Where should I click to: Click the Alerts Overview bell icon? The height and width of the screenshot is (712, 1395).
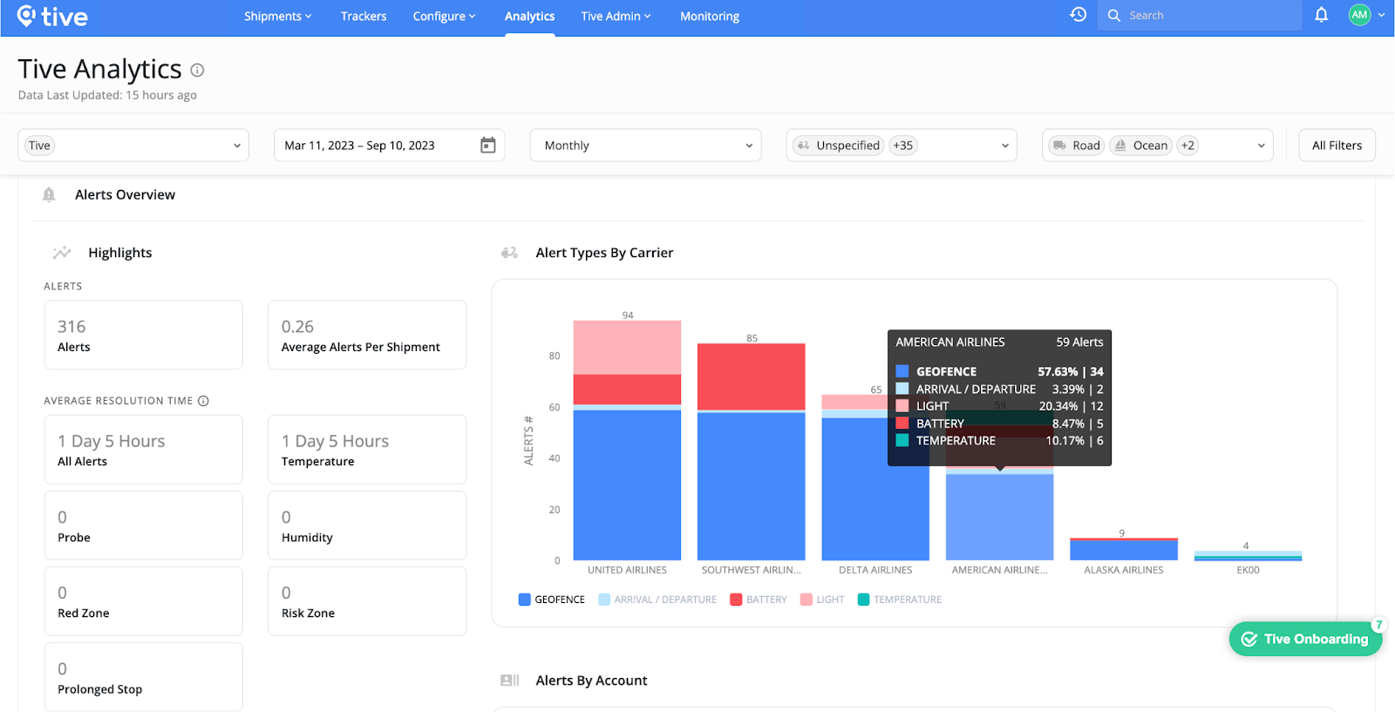(49, 195)
